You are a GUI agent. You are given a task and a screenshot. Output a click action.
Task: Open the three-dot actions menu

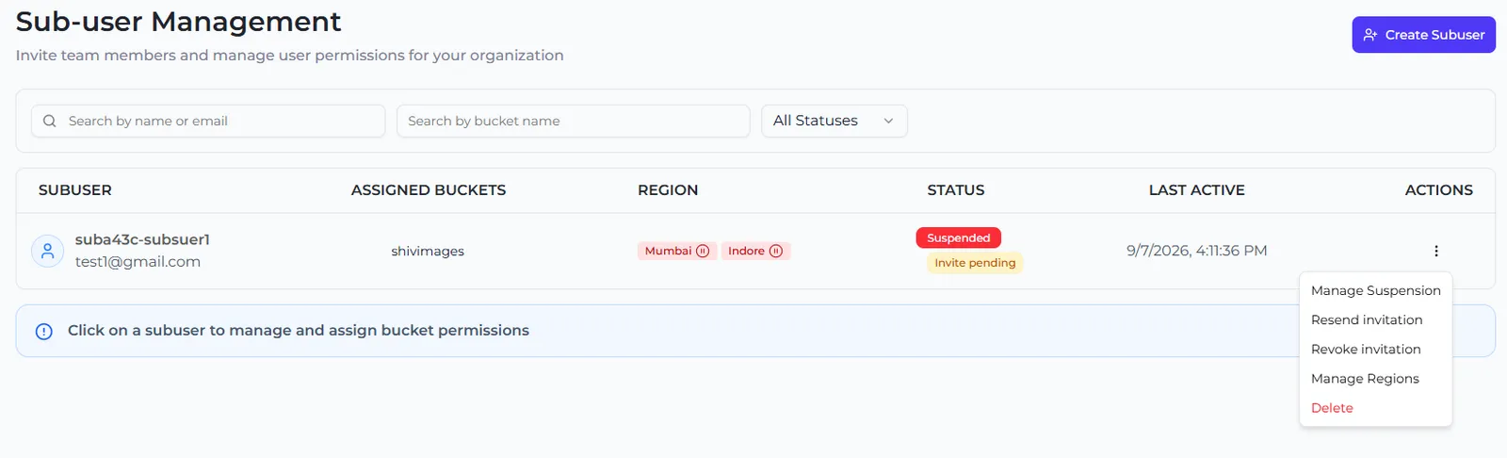tap(1436, 251)
